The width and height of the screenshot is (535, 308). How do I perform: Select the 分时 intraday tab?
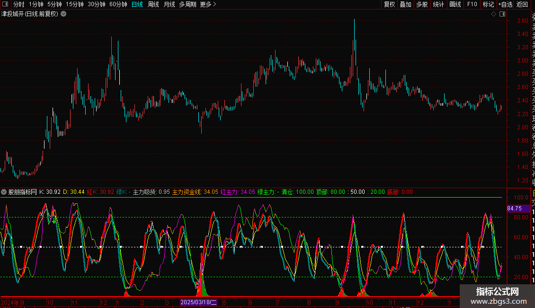coord(19,4)
